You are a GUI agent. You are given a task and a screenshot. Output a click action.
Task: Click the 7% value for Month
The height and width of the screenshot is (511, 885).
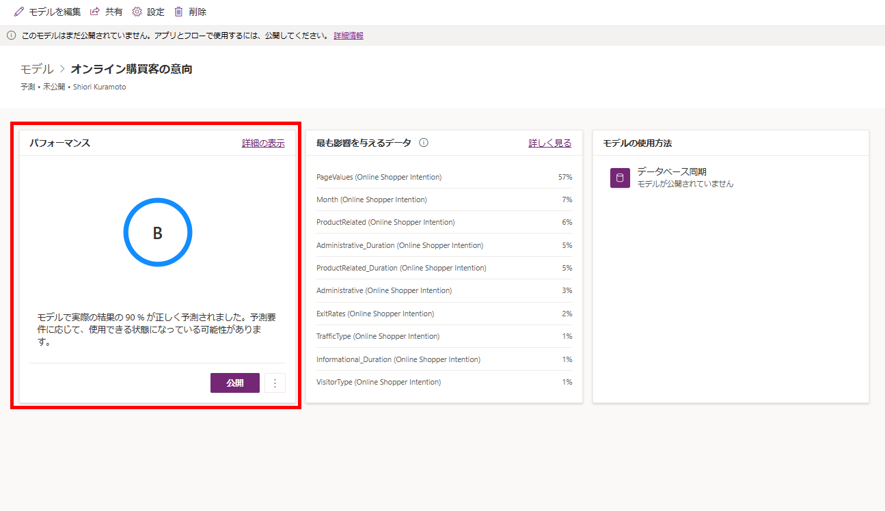[567, 199]
